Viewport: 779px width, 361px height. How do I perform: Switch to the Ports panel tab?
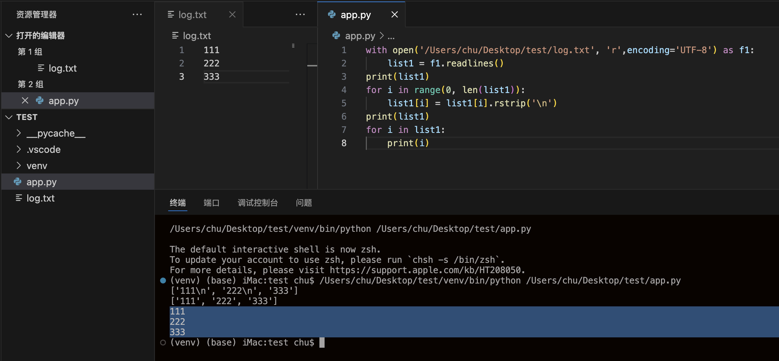211,203
